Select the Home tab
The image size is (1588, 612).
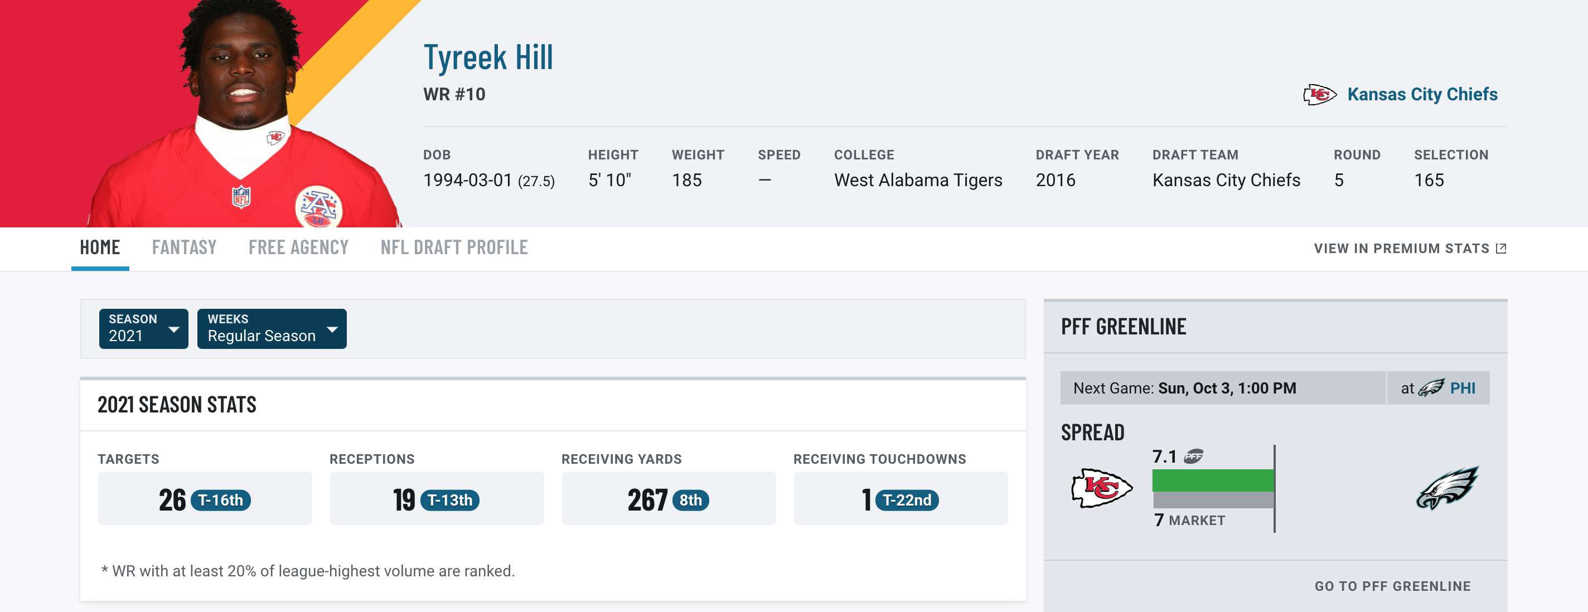click(x=100, y=248)
